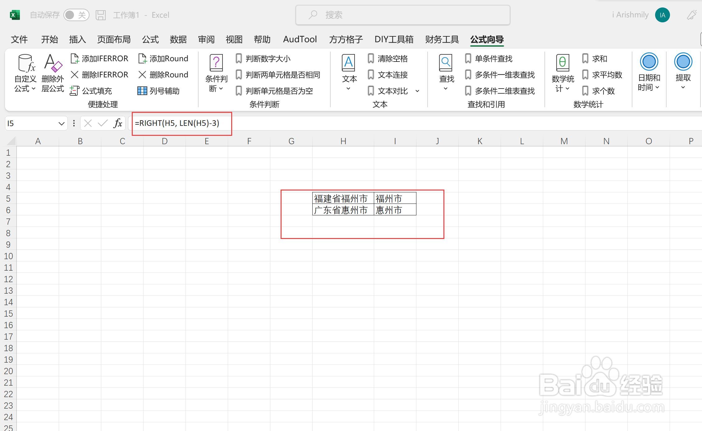Click 文本对比
Viewport: 702px width, 431px height.
tap(388, 91)
